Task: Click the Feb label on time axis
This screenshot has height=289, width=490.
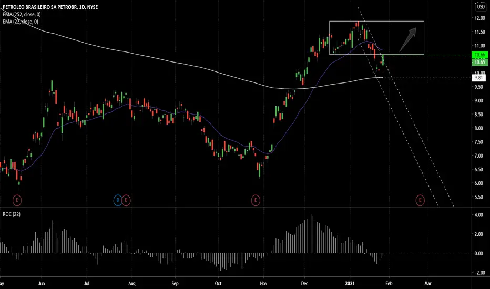Action: 389,284
